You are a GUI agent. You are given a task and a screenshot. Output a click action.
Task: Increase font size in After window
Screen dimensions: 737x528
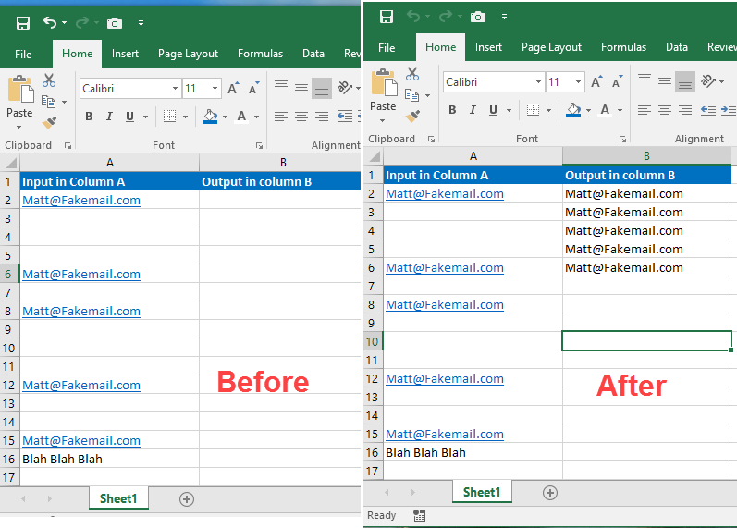[x=596, y=81]
